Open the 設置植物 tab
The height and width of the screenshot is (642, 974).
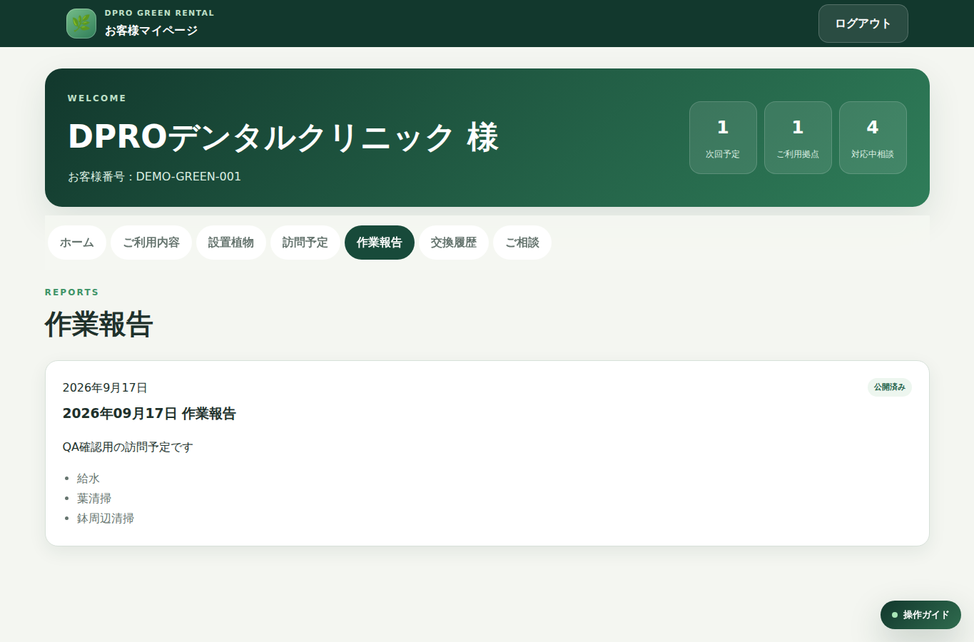point(231,243)
